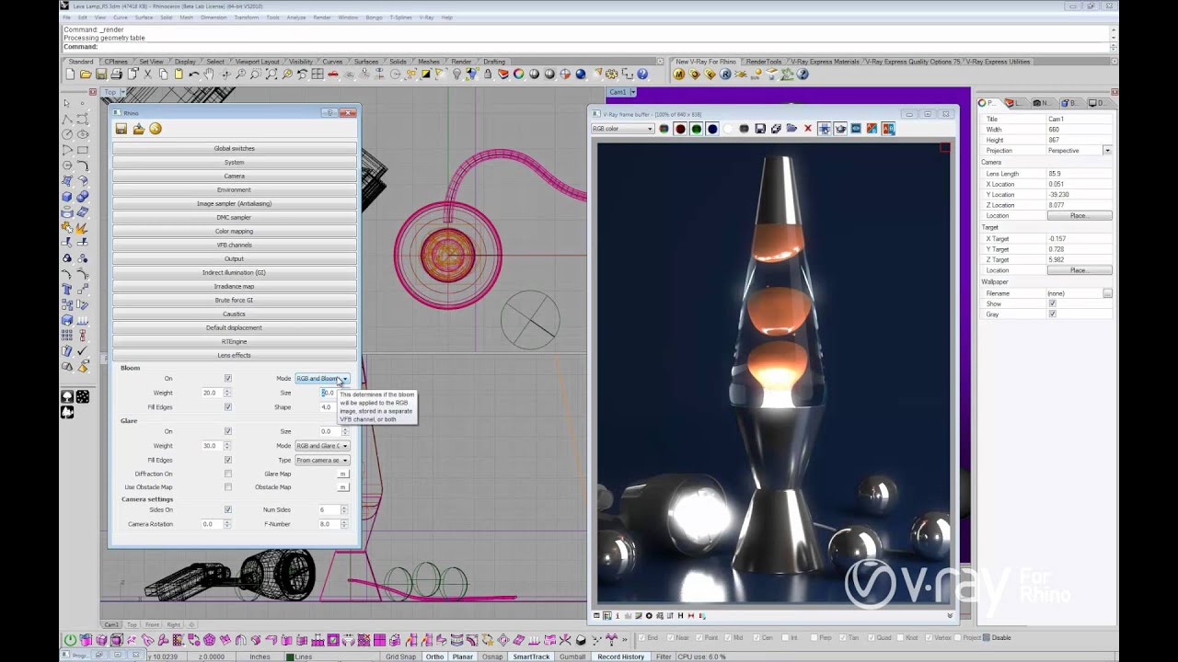1178x662 pixels.
Task: Click the Target Location Place button
Action: [1079, 270]
